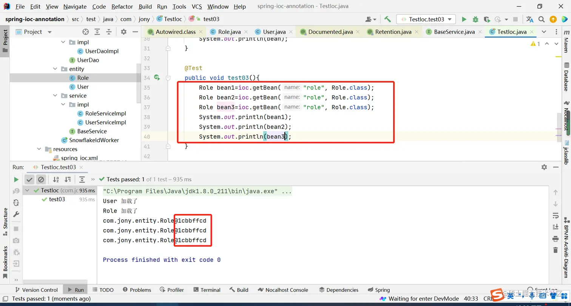
Task: Run with coverage shield icon
Action: (x=487, y=19)
